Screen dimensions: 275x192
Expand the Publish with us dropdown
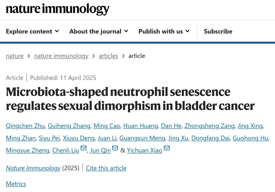(x=164, y=31)
